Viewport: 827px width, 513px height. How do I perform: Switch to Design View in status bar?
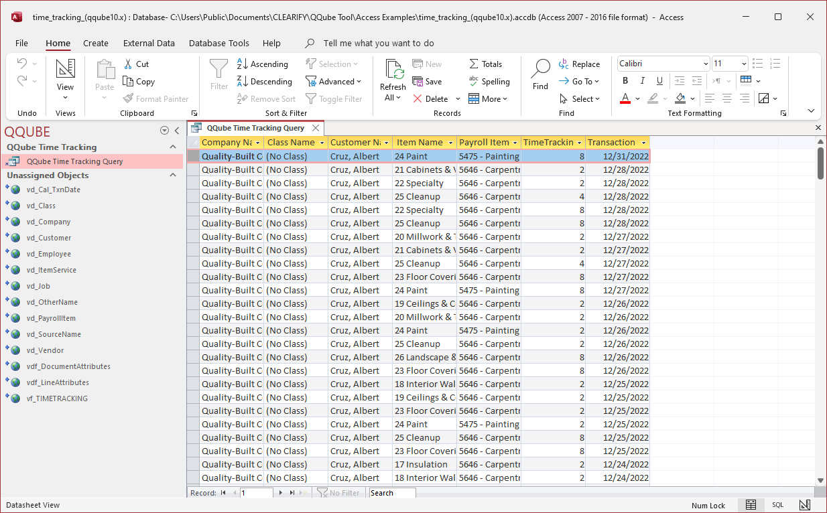[805, 505]
